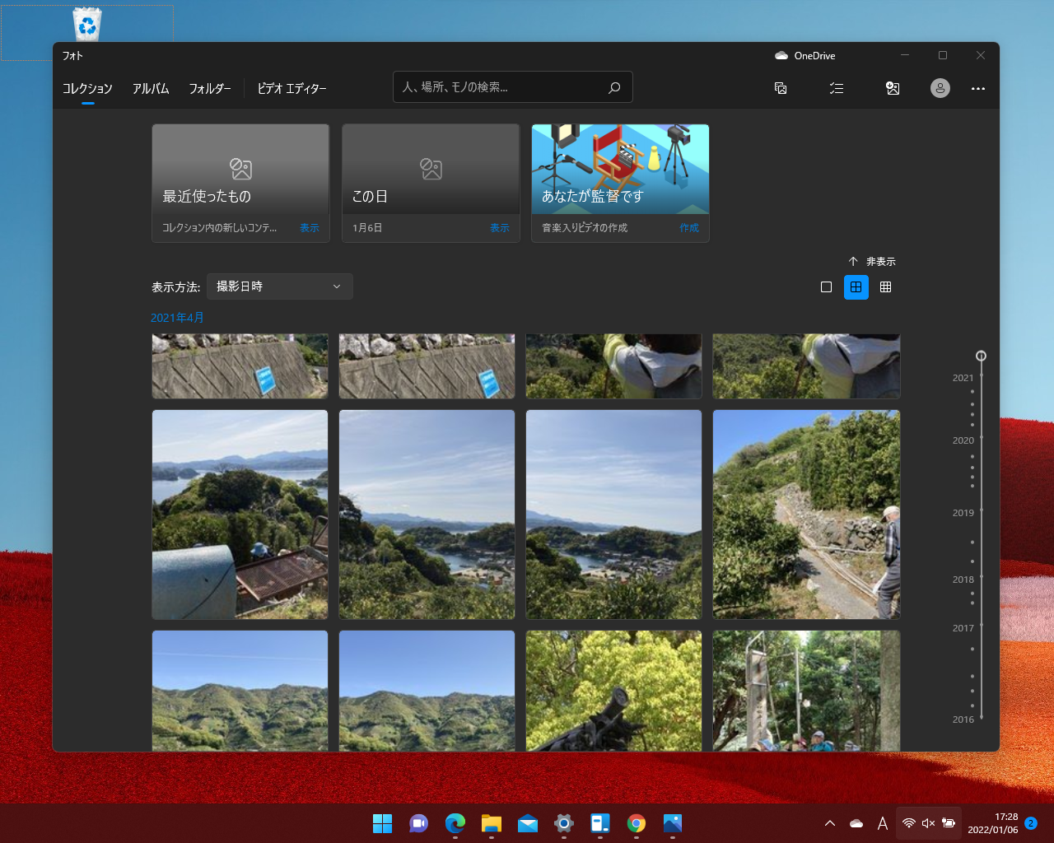Keep medium grid view selected
Screen dimensions: 1054x843
(856, 286)
